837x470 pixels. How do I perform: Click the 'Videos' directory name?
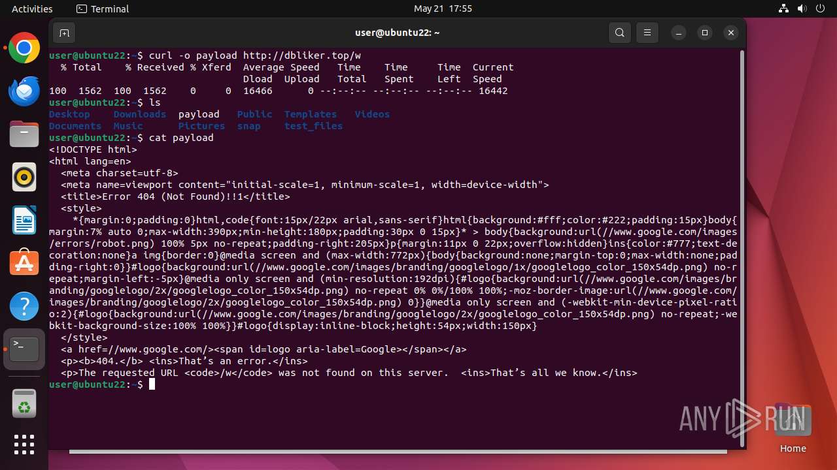[x=372, y=114]
